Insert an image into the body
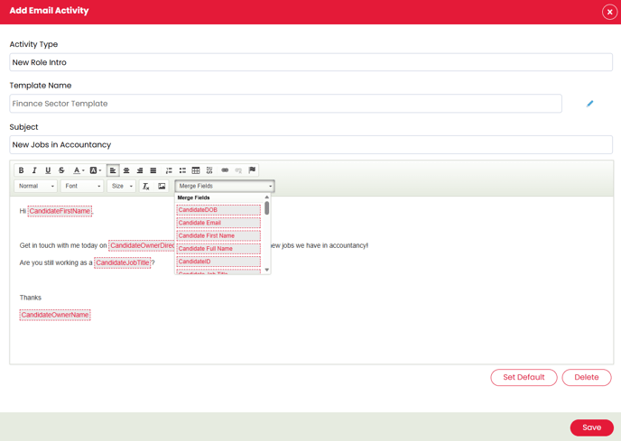621x441 pixels. (162, 187)
